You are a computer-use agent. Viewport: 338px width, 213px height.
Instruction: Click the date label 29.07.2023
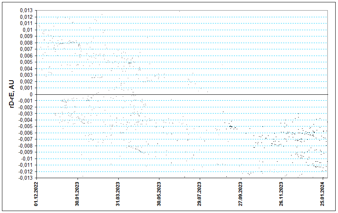coord(200,194)
